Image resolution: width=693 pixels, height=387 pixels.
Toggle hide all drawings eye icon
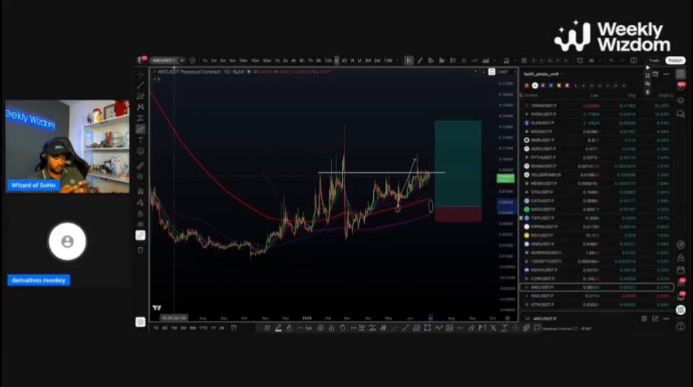point(141,225)
